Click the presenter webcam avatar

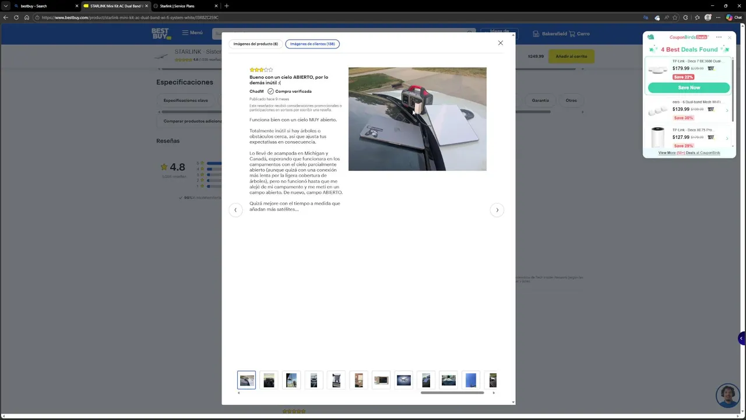pos(728,395)
